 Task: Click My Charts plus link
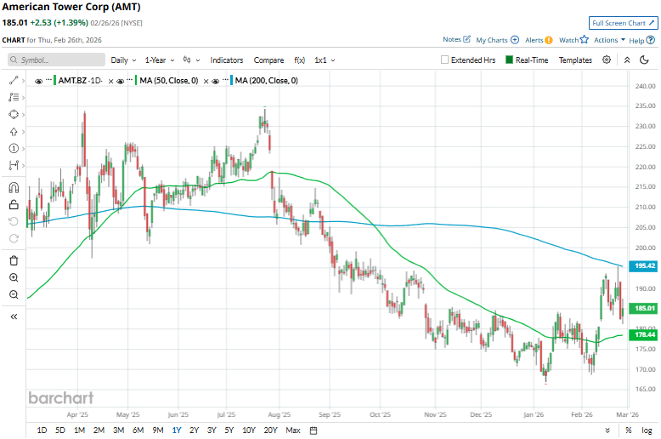497,40
